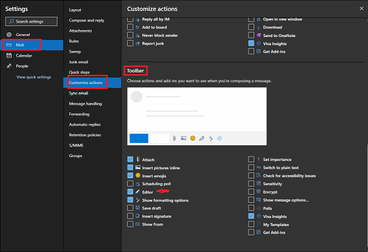This screenshot has width=368, height=252.
Task: Click the Set importance exclamation icon
Action: coord(258,159)
